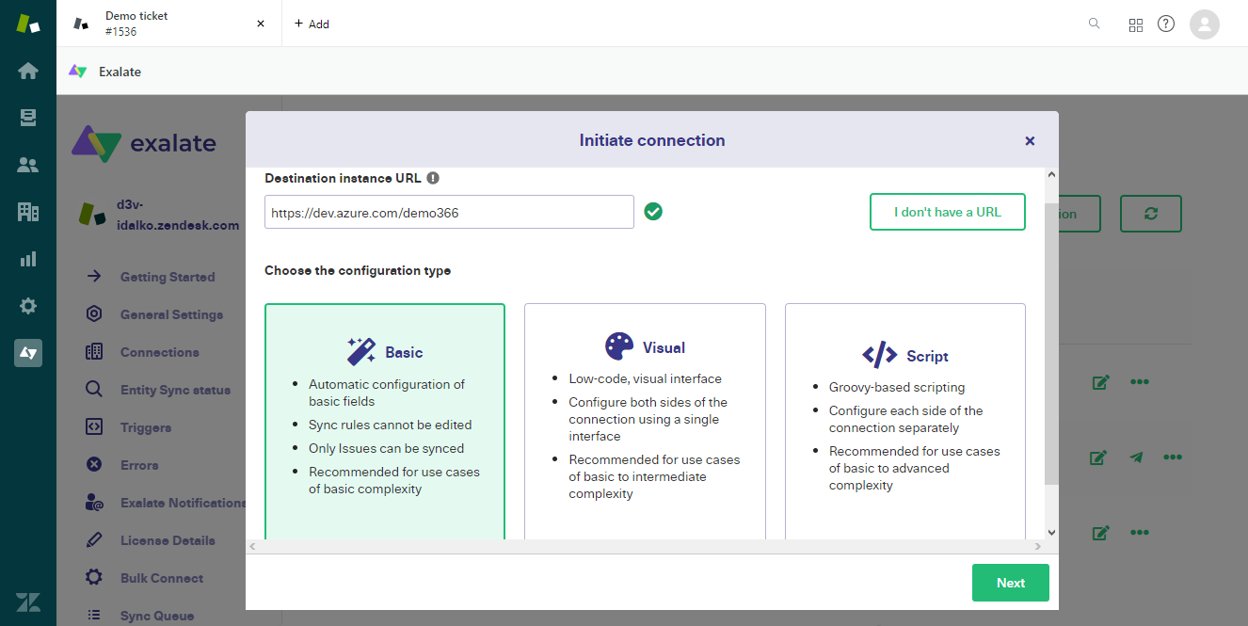1248x626 pixels.
Task: Open Triggers in Exalate menu
Action: coord(146,427)
